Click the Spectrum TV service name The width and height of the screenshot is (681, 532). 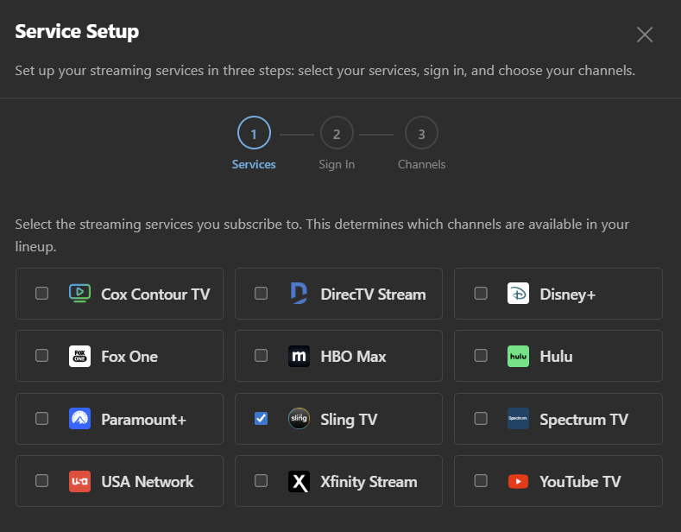point(583,420)
